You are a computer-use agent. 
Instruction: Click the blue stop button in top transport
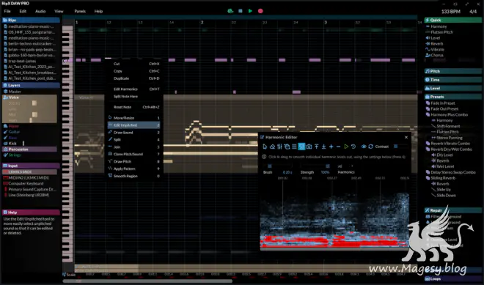coord(241,11)
